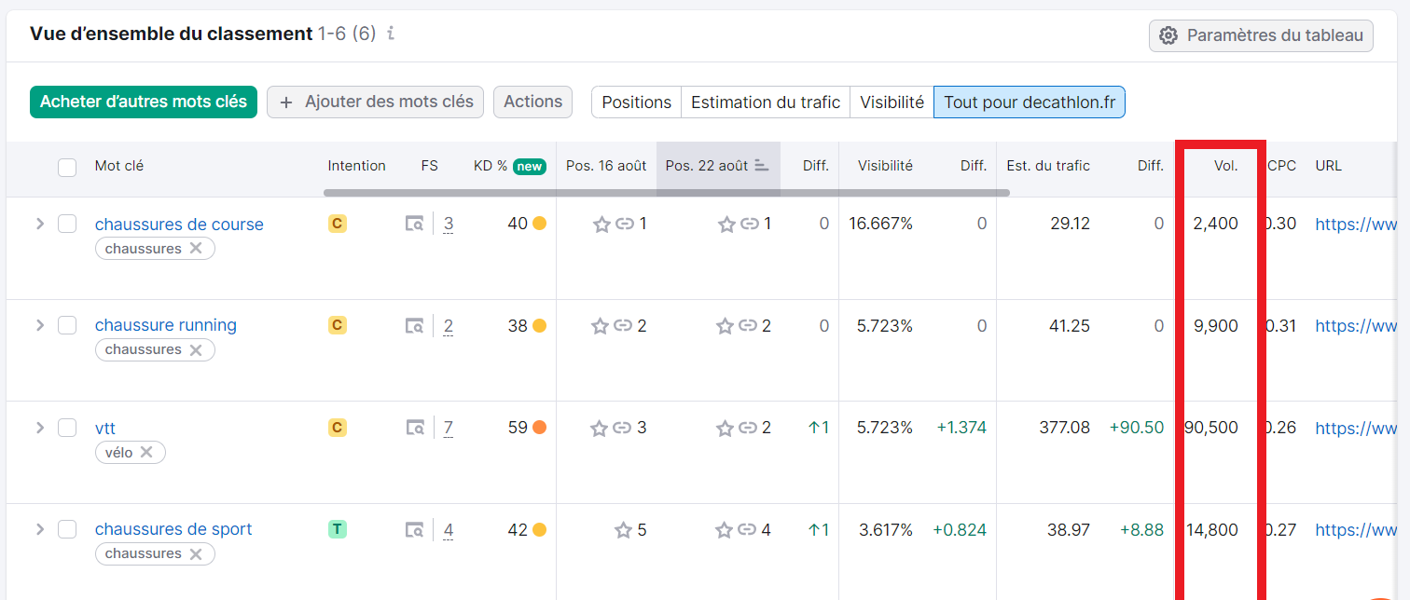Click Ajouter des mots clés button

(375, 102)
